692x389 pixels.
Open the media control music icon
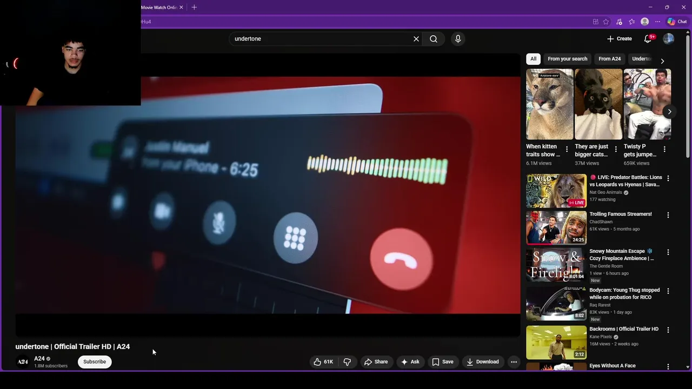click(x=619, y=22)
